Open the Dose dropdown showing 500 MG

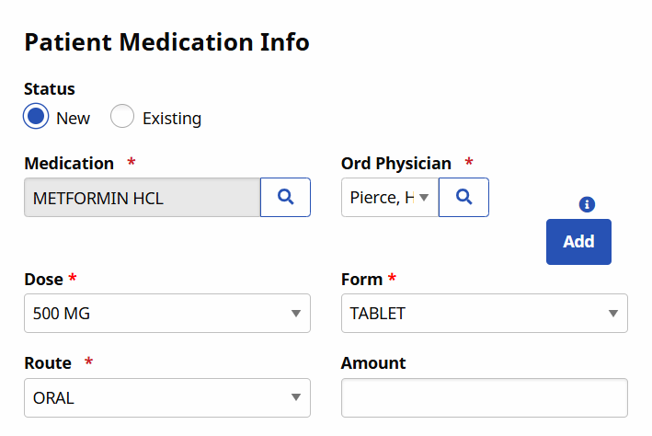coord(167,314)
